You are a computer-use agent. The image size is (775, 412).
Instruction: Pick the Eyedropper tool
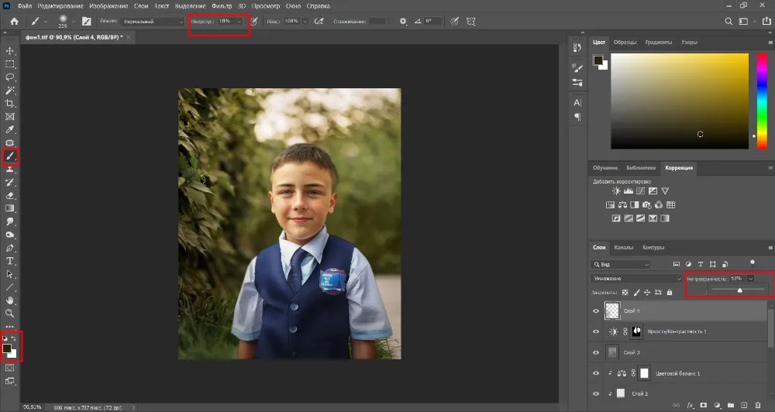[11, 129]
